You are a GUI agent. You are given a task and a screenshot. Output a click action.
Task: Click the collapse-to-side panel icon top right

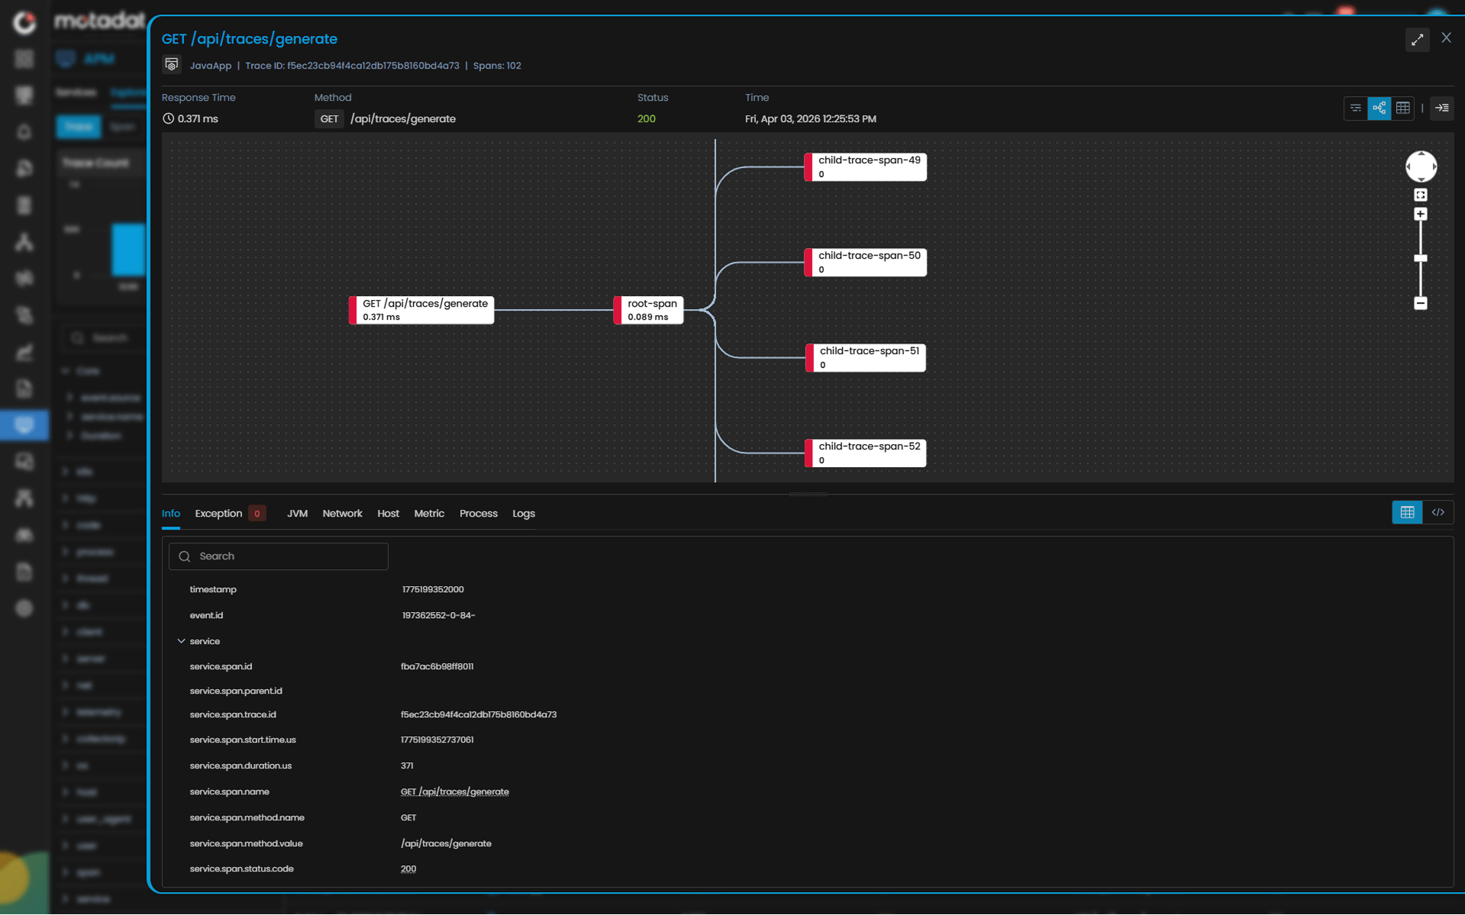[1442, 108]
